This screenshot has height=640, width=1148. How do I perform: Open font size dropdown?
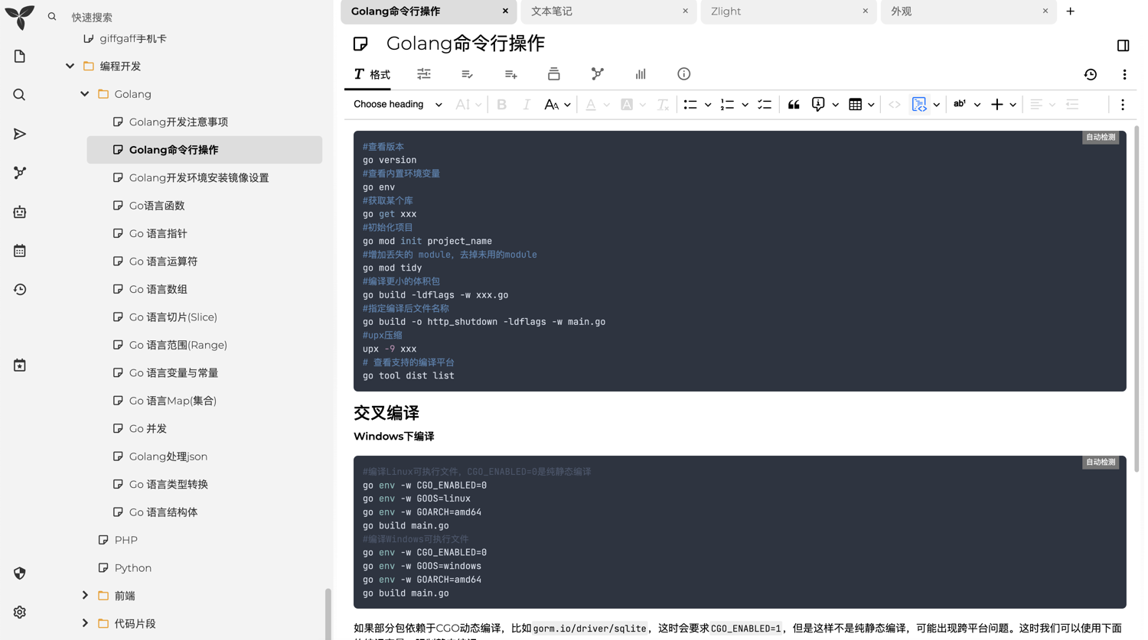pyautogui.click(x=468, y=105)
